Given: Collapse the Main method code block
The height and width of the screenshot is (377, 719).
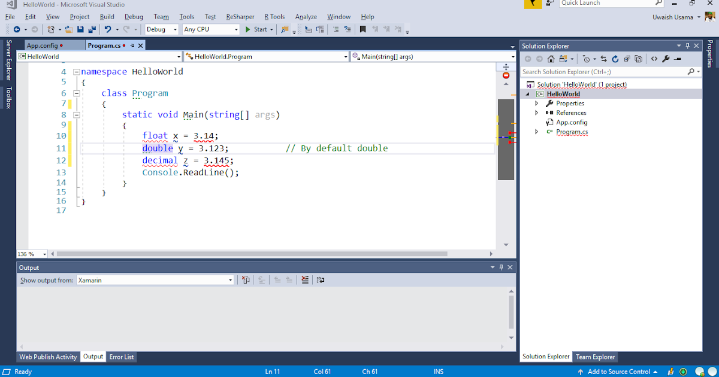Looking at the screenshot, I should (77, 114).
